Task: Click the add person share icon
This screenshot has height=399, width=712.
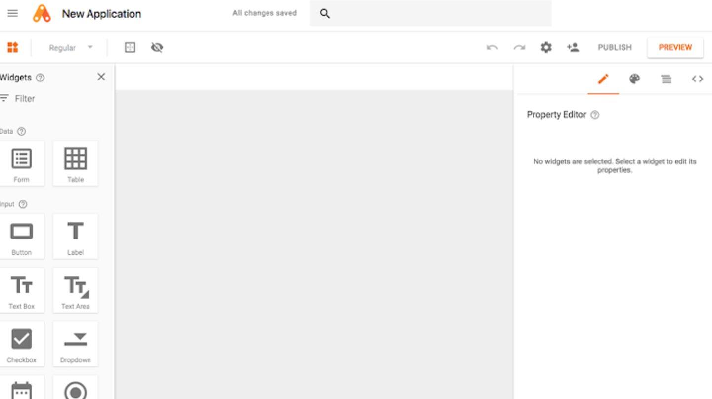Action: coord(573,47)
